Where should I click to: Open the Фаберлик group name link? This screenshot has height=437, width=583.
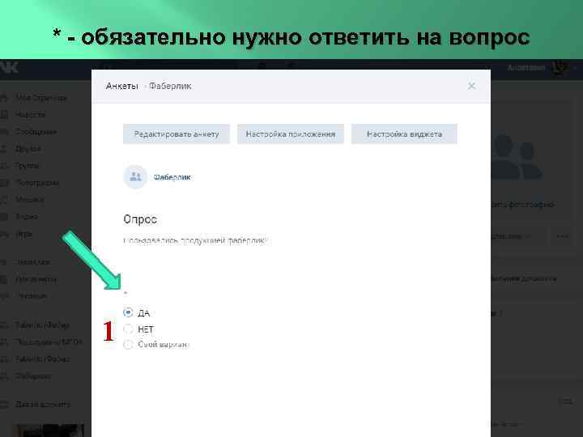pos(172,177)
